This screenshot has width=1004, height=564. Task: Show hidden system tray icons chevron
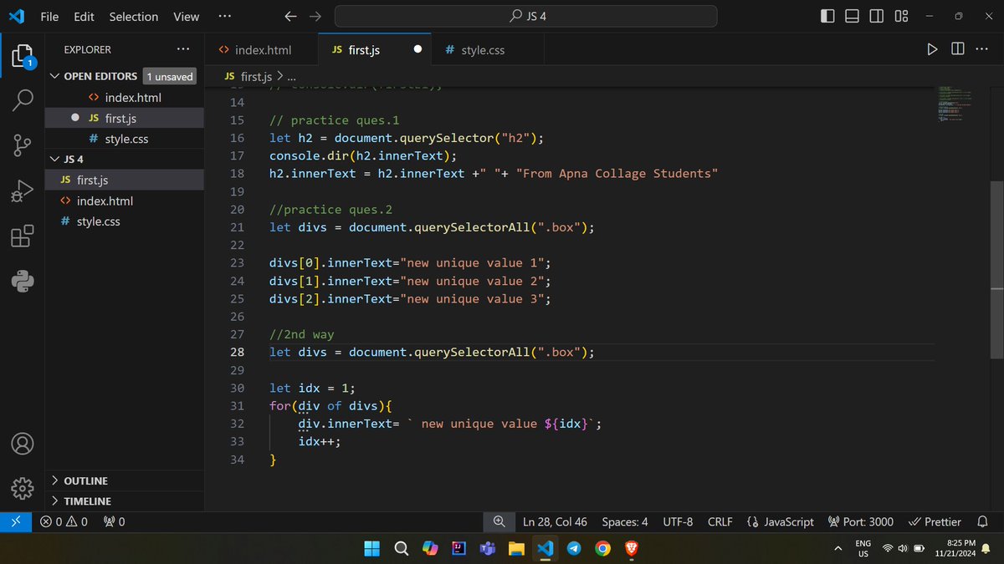(838, 548)
